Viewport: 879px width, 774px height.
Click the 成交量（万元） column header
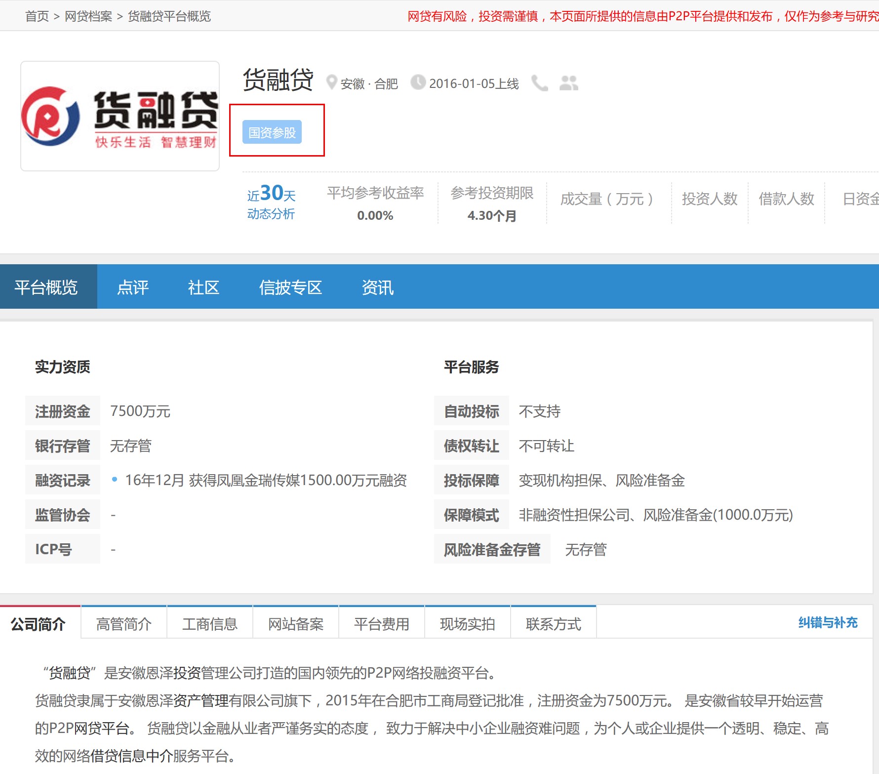(607, 199)
